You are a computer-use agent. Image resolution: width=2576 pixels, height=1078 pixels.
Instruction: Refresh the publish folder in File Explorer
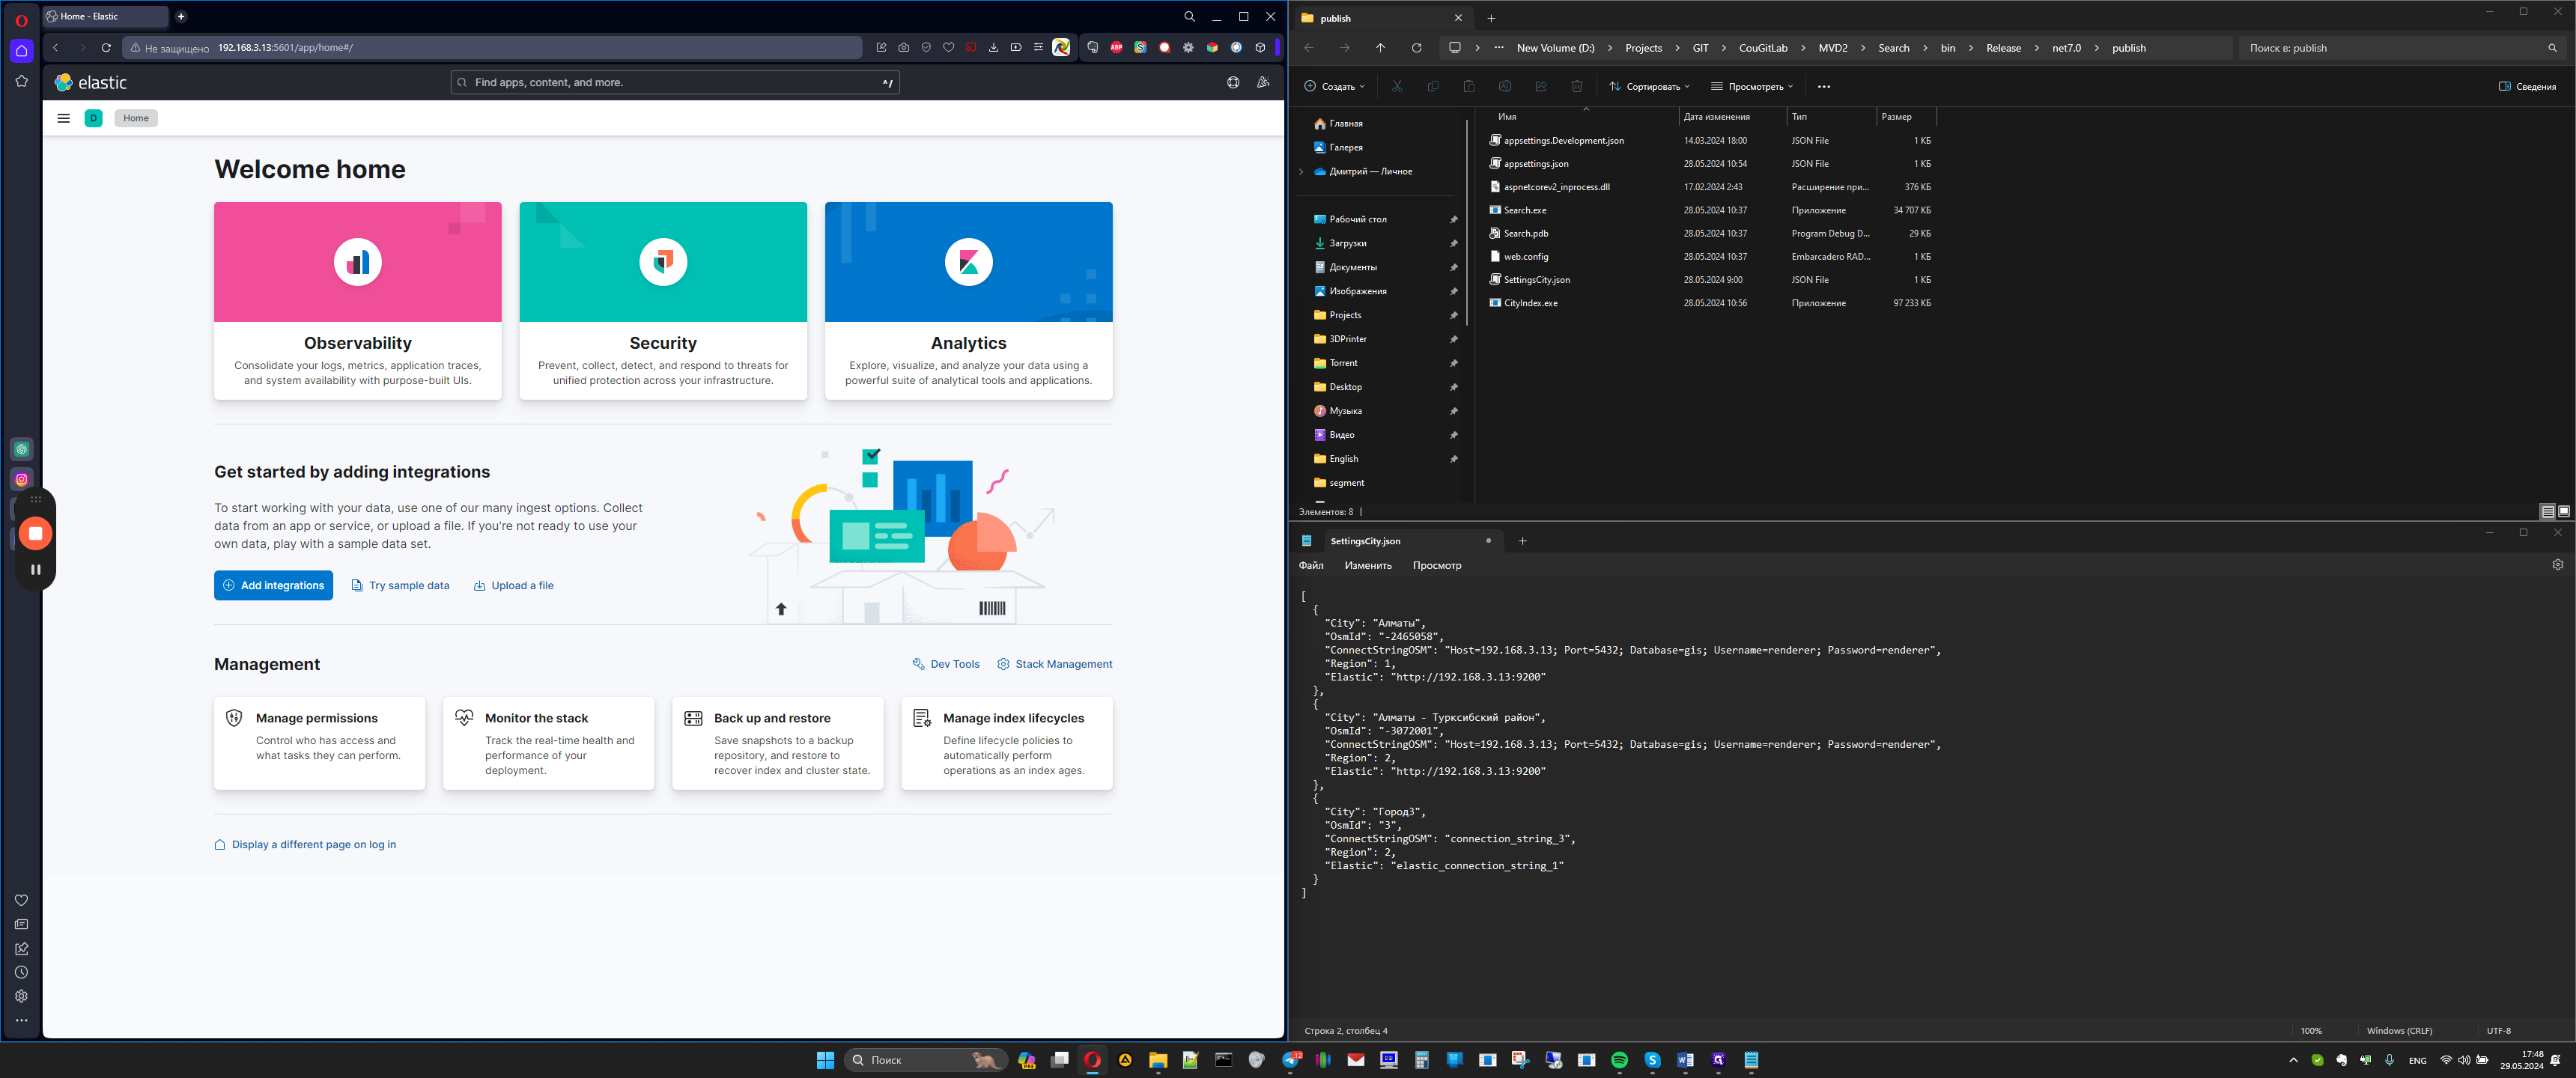tap(1416, 48)
